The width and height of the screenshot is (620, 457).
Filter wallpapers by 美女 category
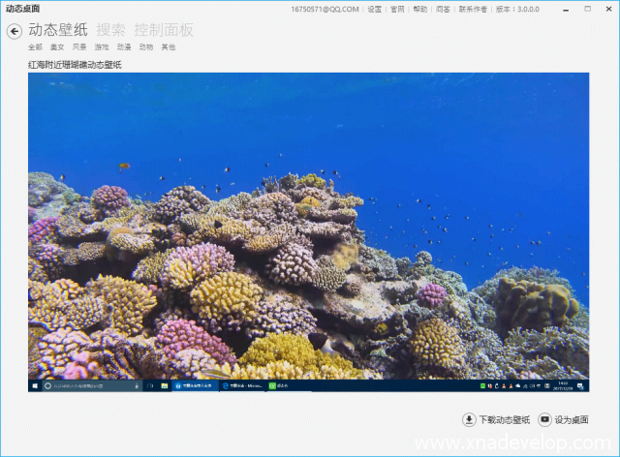coord(57,46)
